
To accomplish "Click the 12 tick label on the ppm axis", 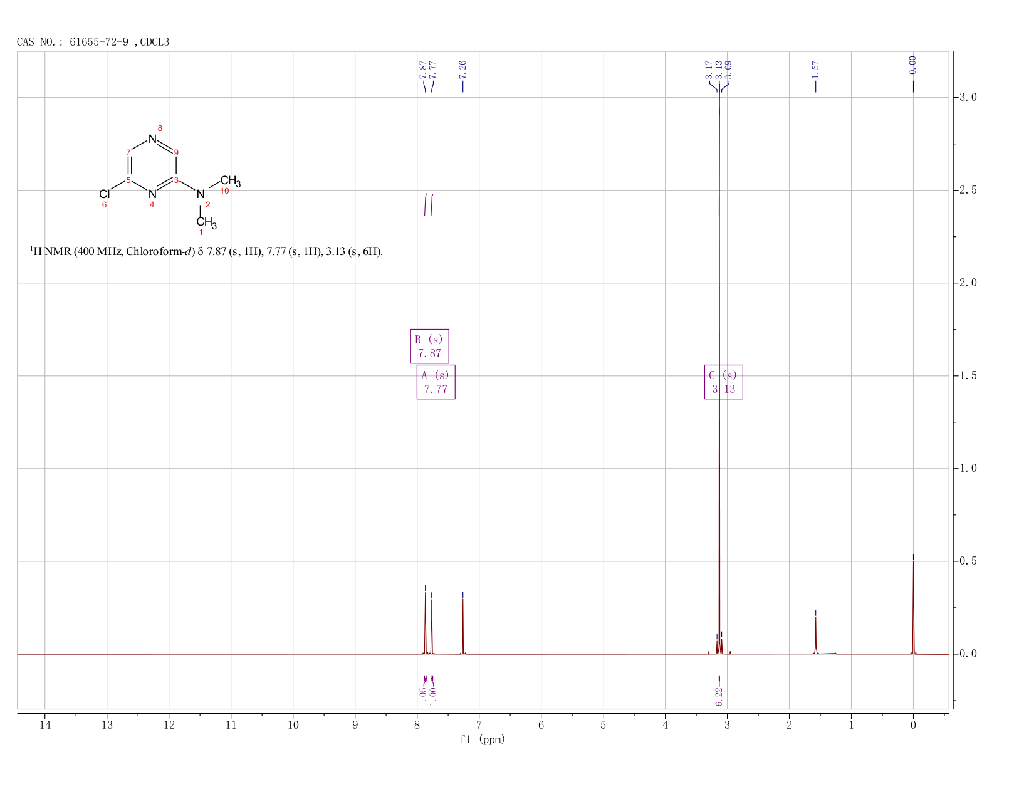I will click(x=169, y=725).
